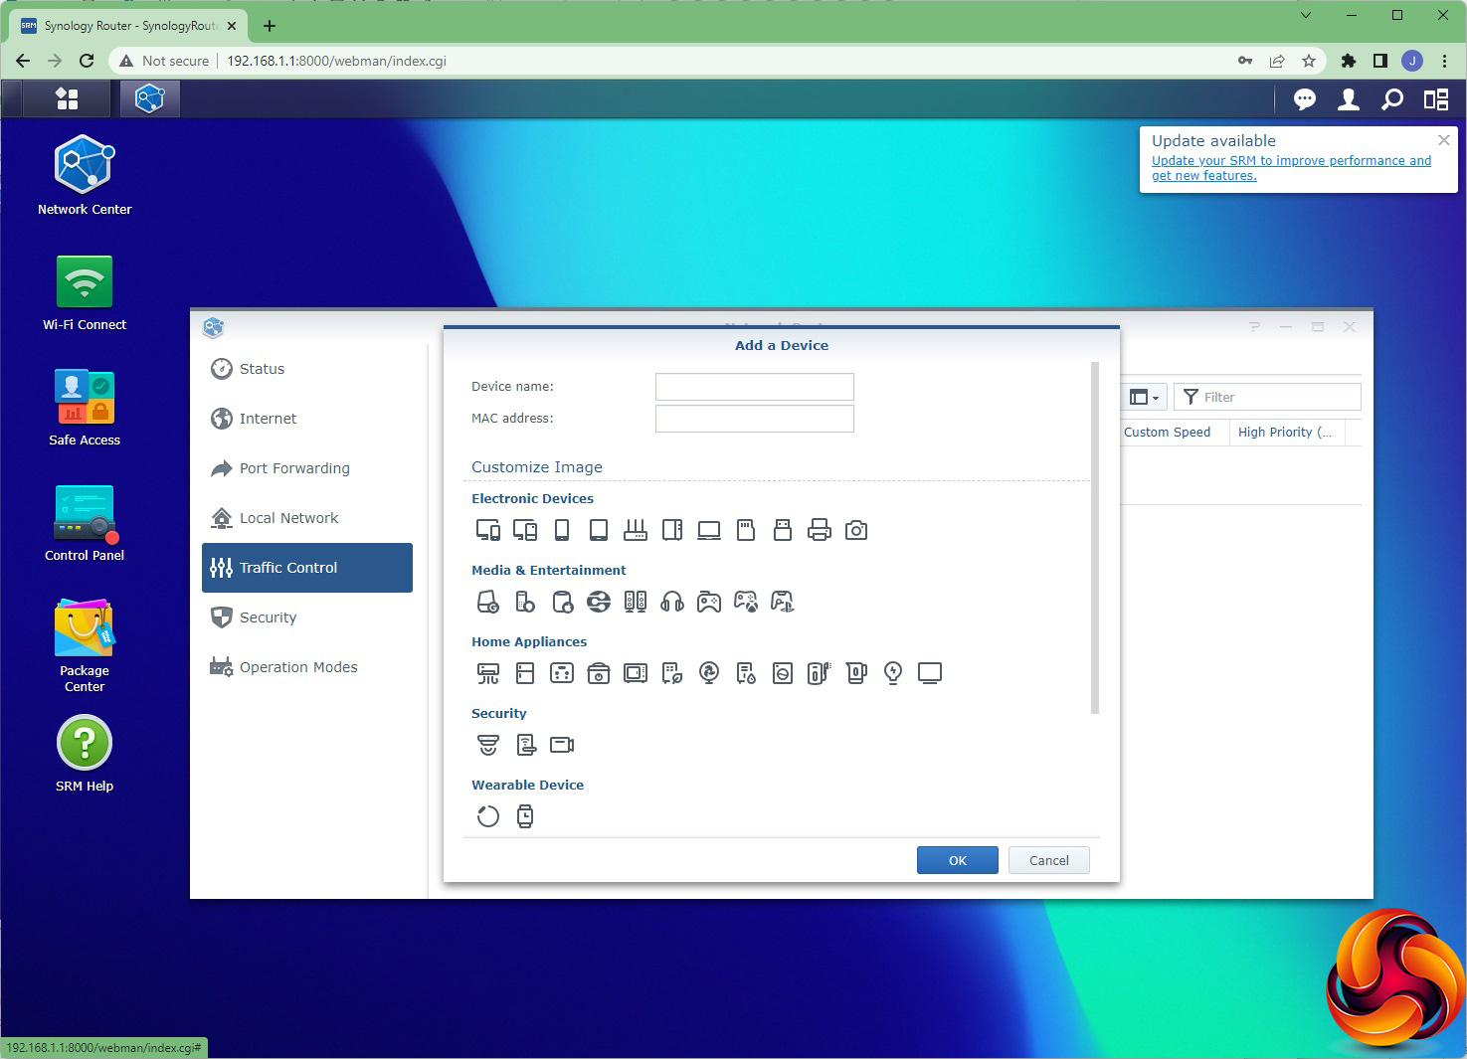The image size is (1467, 1059).
Task: Sort by the Custom Speed column
Action: (x=1167, y=433)
